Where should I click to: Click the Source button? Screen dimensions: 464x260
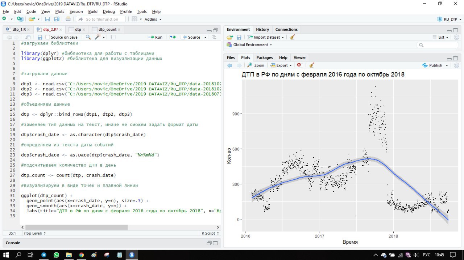coord(191,37)
